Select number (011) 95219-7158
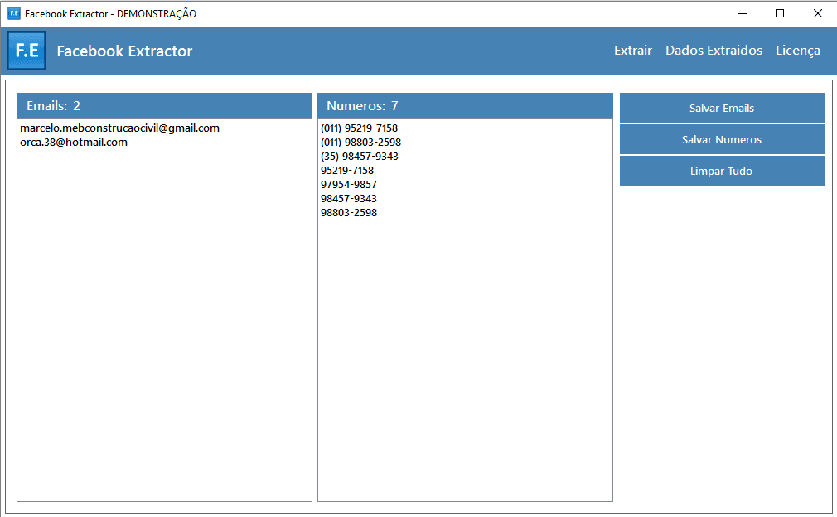Screen dimensions: 837x517 360,128
